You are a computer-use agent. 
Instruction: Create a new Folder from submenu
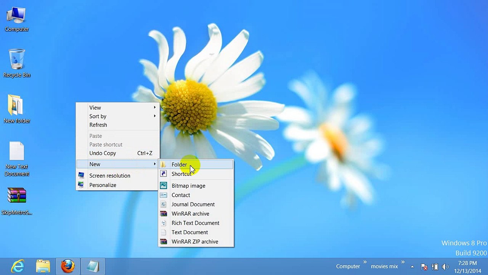(x=196, y=165)
